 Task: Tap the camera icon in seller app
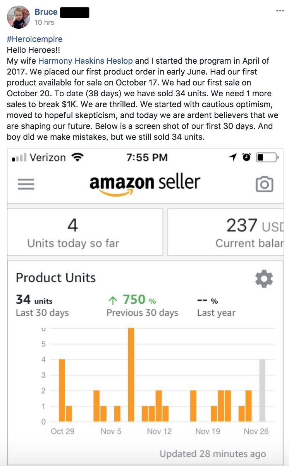[265, 184]
